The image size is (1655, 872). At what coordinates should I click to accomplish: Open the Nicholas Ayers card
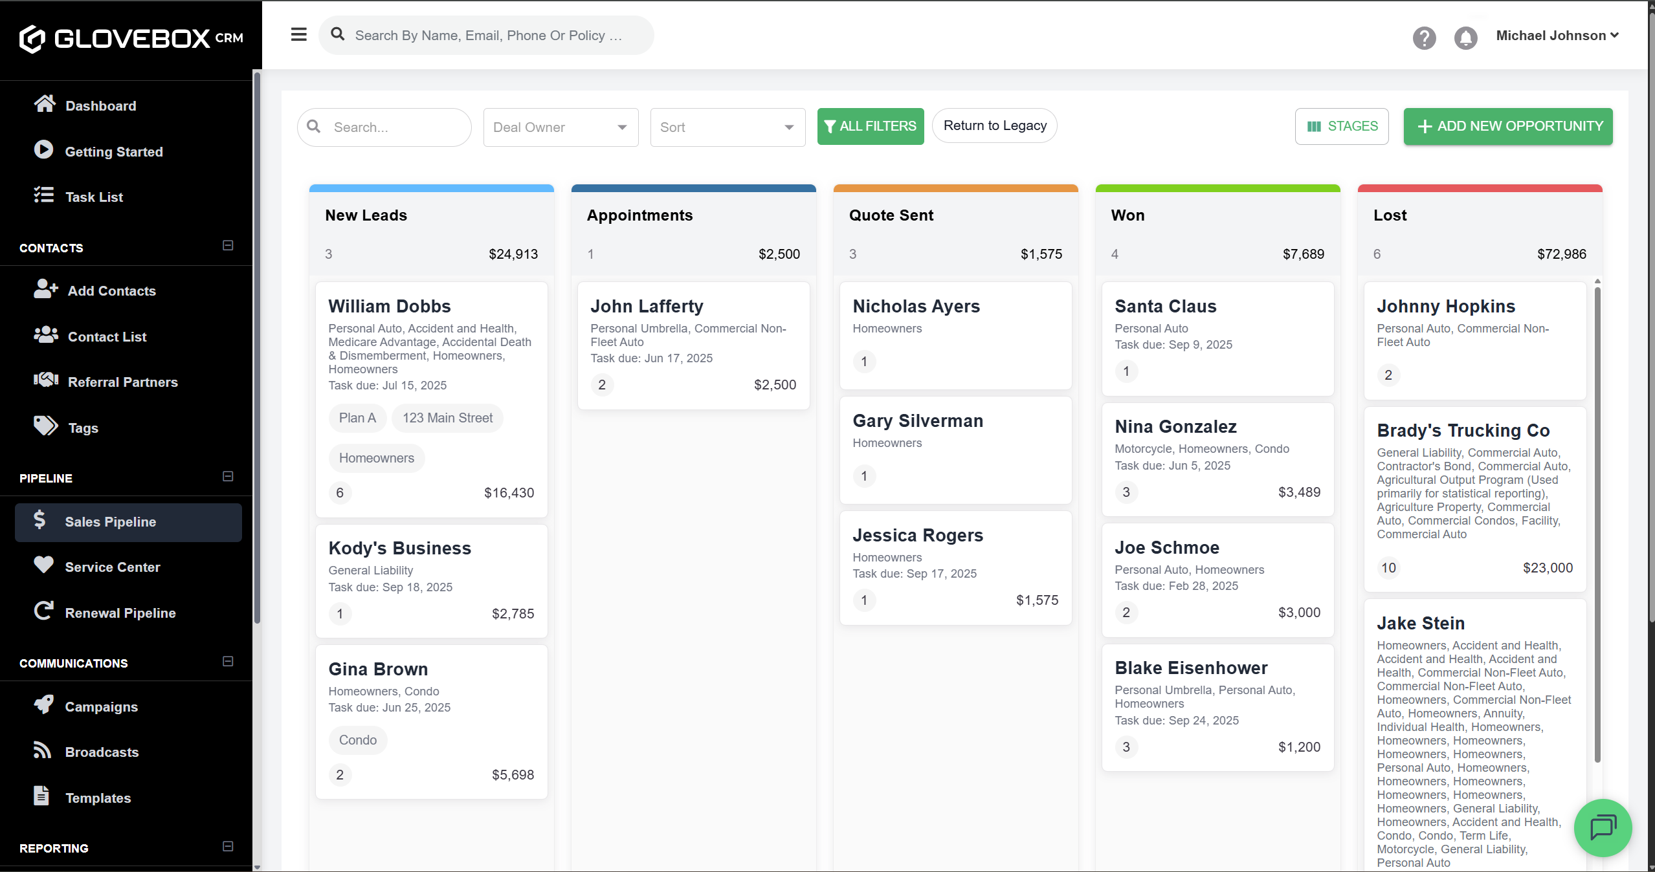[x=955, y=336]
